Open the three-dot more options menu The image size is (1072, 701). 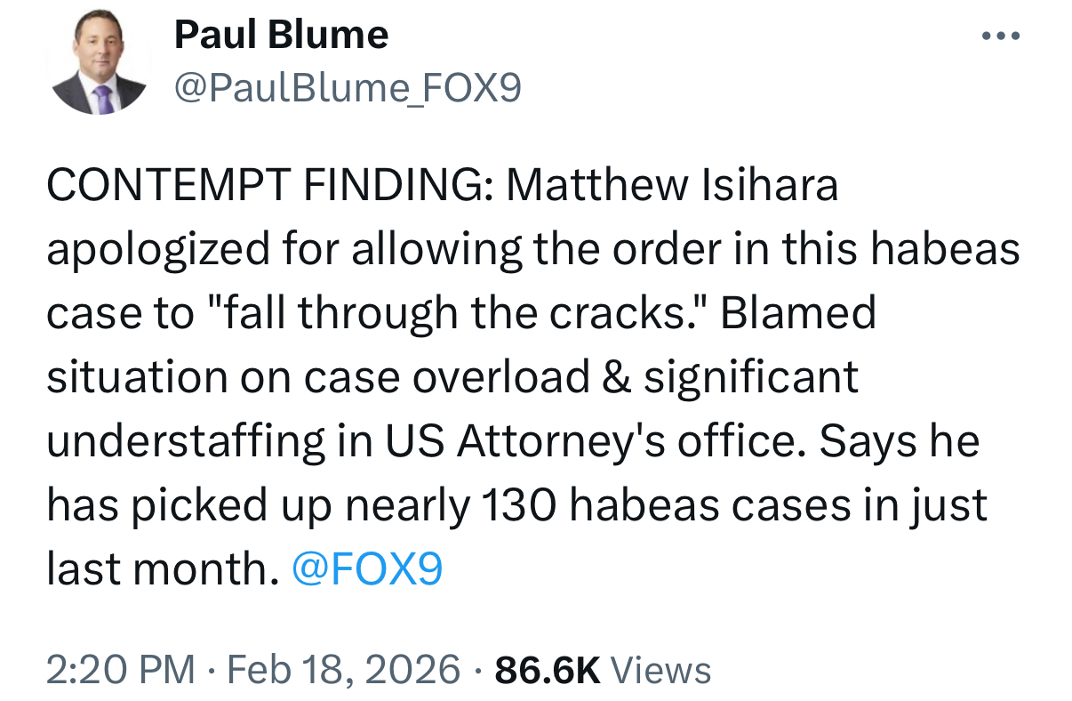1002,36
